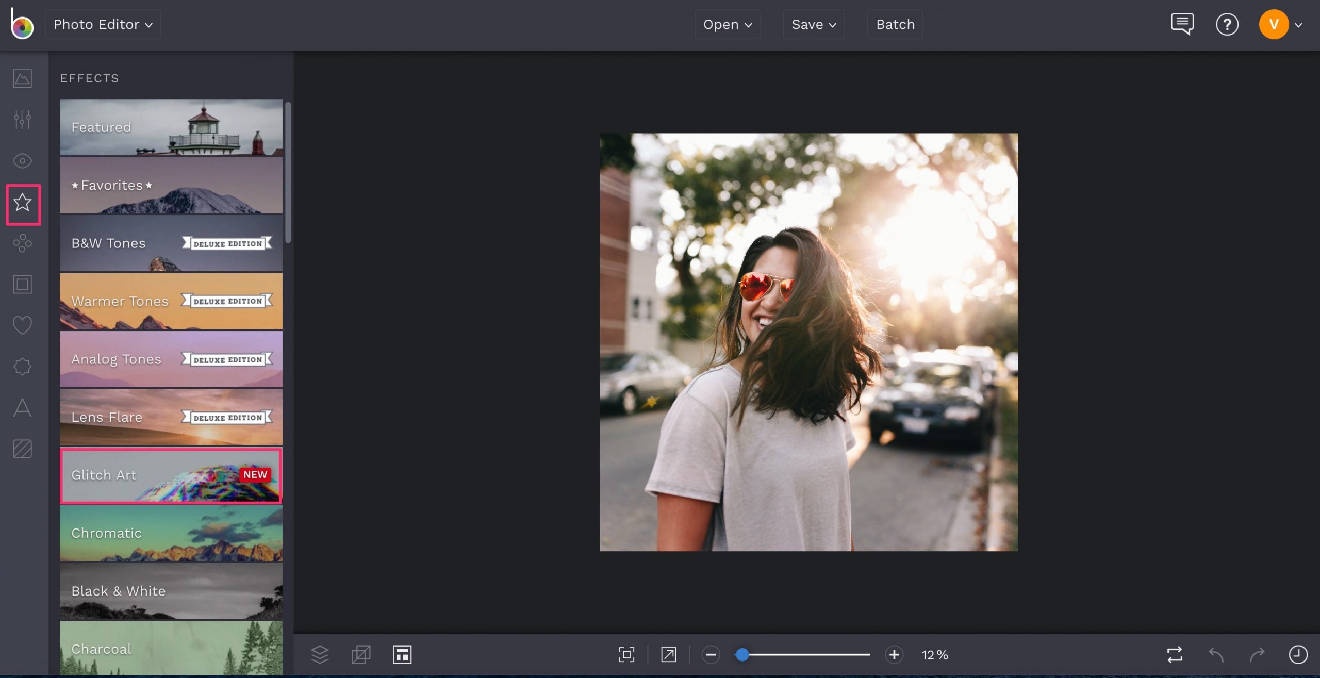Start a Batch editing session

coord(895,24)
